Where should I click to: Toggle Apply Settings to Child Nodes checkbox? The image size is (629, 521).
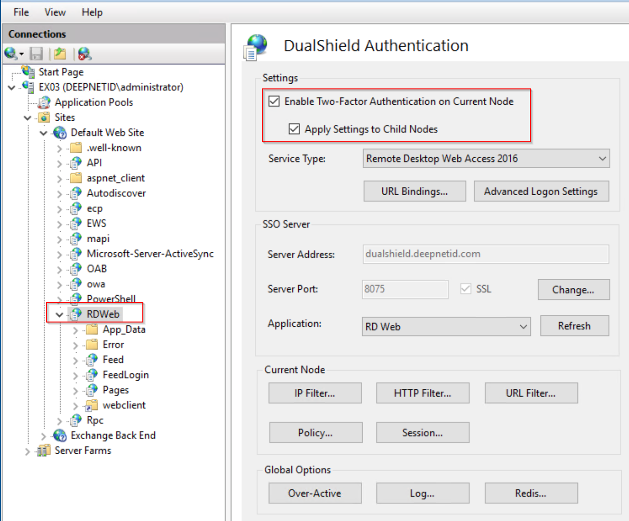294,129
